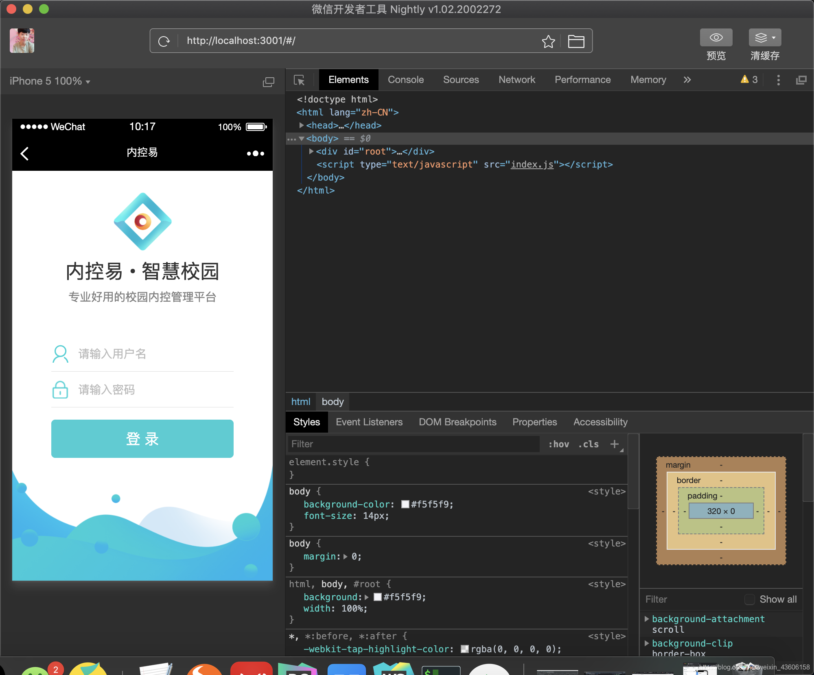Image resolution: width=814 pixels, height=675 pixels.
Task: Click the user profile icon beside username
Action: (x=60, y=354)
